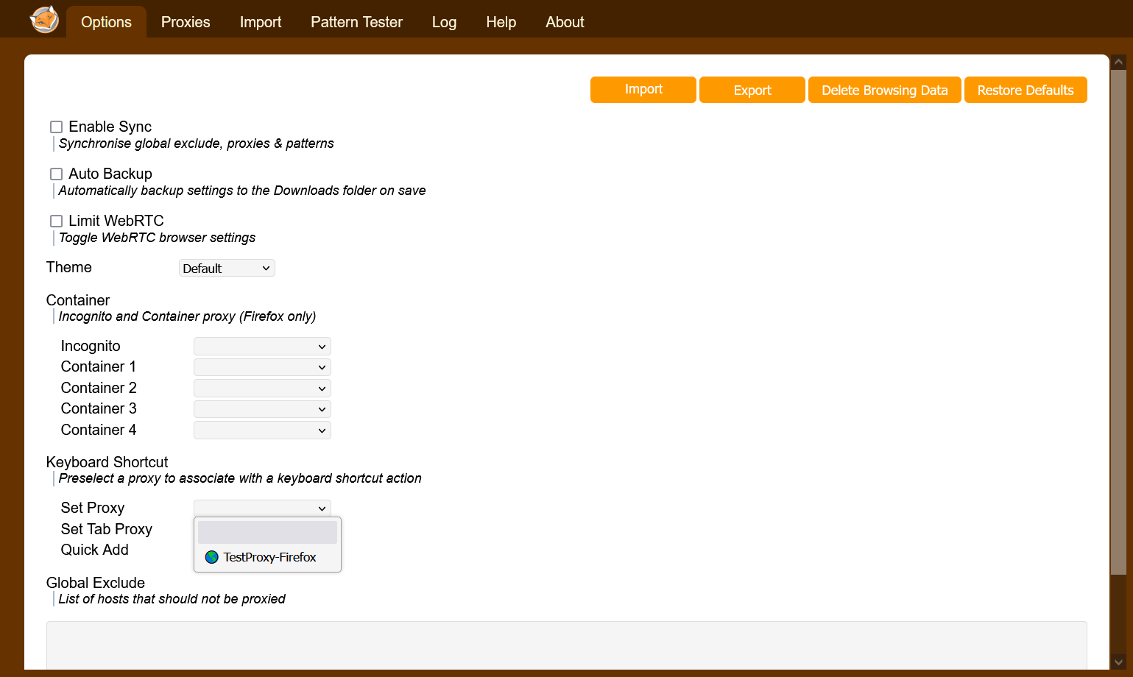Click the Auto Backup label text
The image size is (1133, 677).
(x=110, y=174)
